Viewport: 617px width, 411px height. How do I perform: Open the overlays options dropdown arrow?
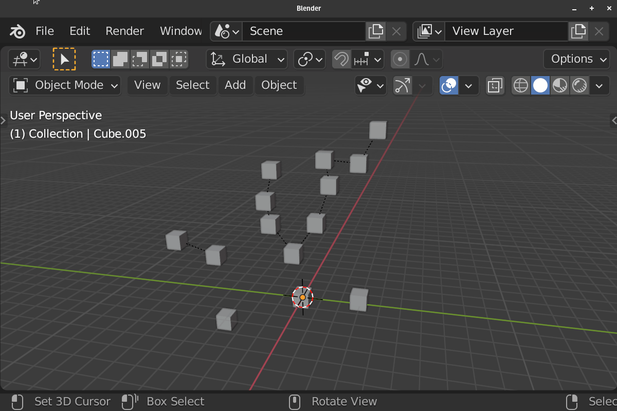[468, 85]
